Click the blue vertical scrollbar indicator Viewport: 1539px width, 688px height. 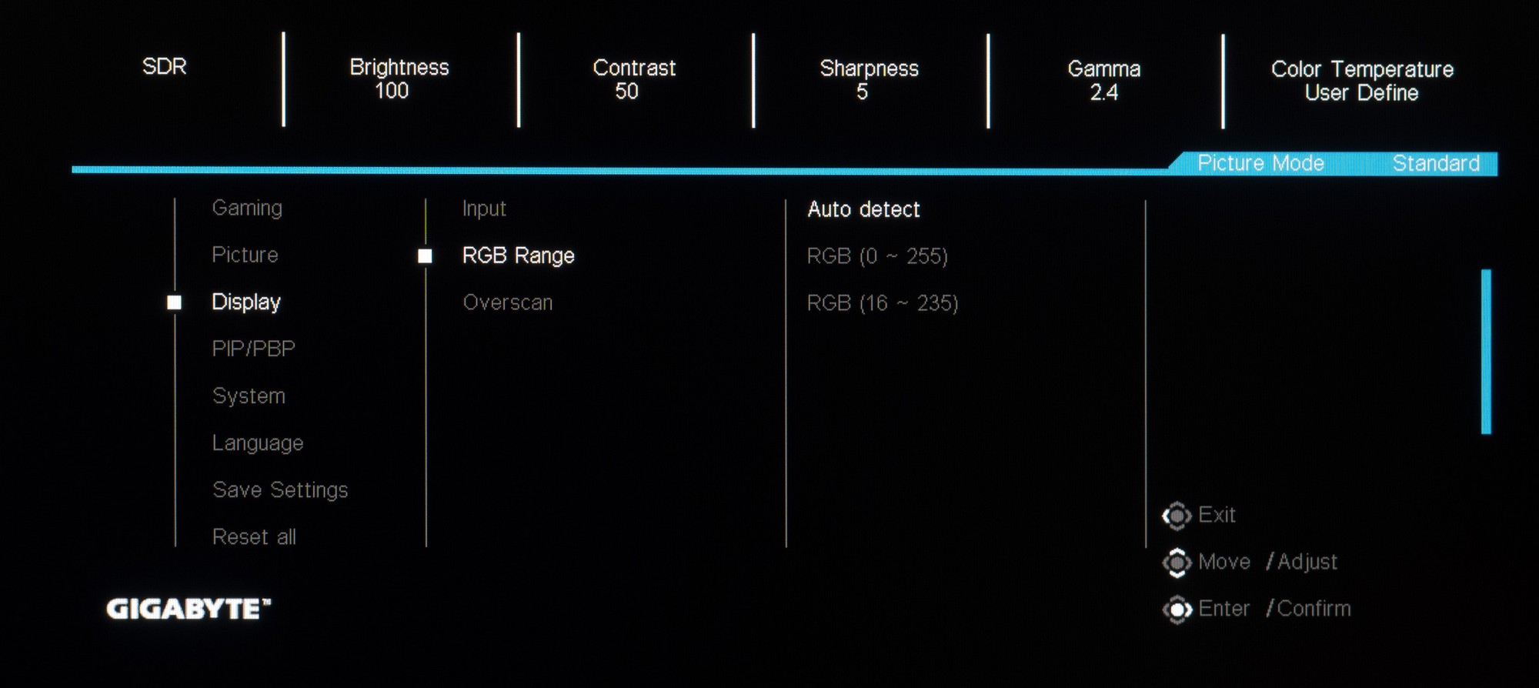(1486, 352)
